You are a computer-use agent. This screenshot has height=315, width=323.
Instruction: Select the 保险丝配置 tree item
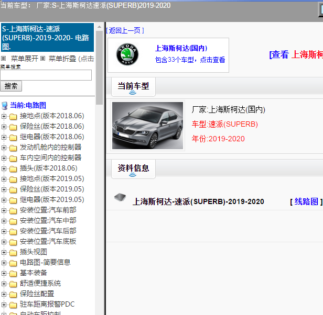[37, 294]
